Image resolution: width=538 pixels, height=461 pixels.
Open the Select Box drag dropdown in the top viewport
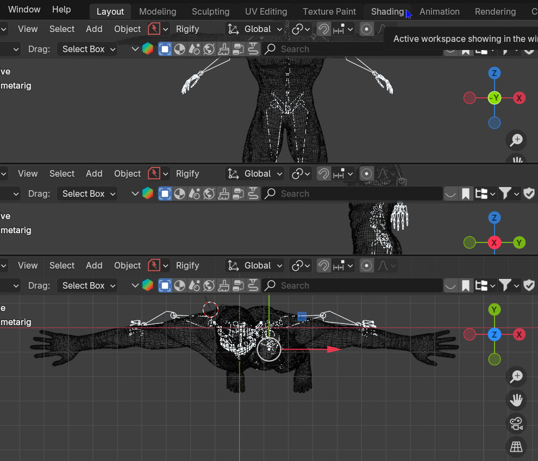pos(89,49)
